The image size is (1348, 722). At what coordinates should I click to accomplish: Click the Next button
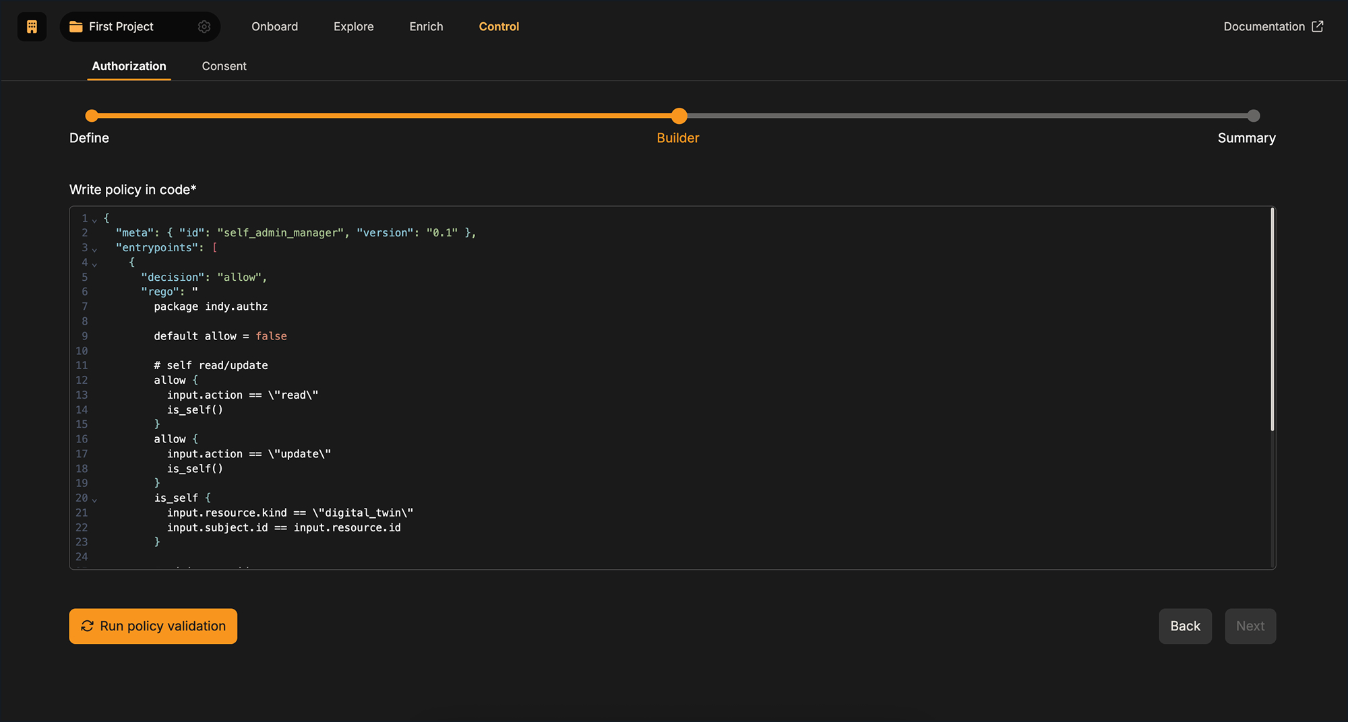click(1250, 626)
